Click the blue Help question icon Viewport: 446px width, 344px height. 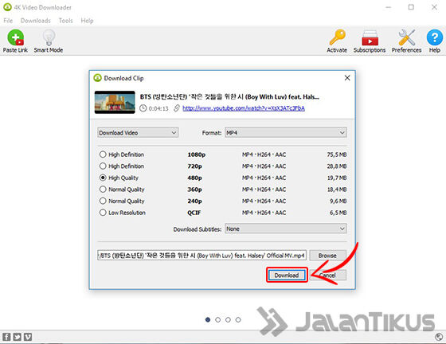pyautogui.click(x=434, y=37)
